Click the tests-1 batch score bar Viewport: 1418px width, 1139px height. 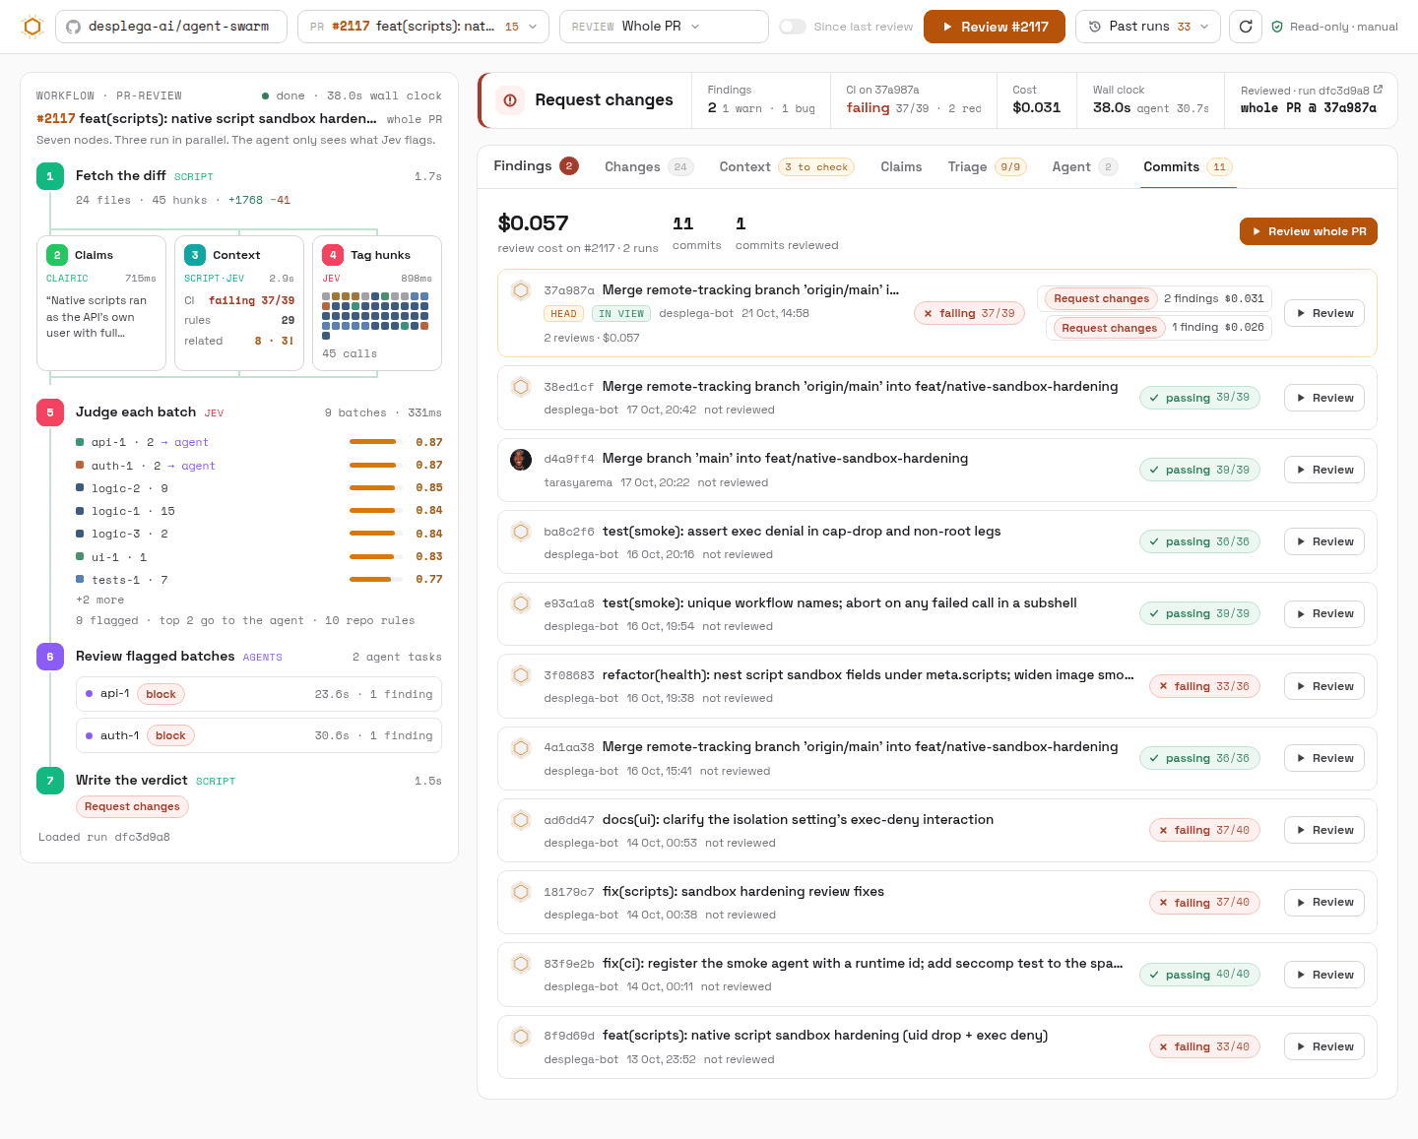click(x=375, y=579)
